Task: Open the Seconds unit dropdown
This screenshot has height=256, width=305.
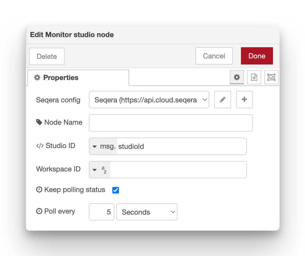Action: [147, 212]
